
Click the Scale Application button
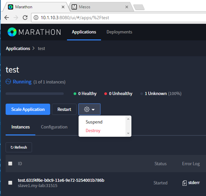tap(28, 109)
